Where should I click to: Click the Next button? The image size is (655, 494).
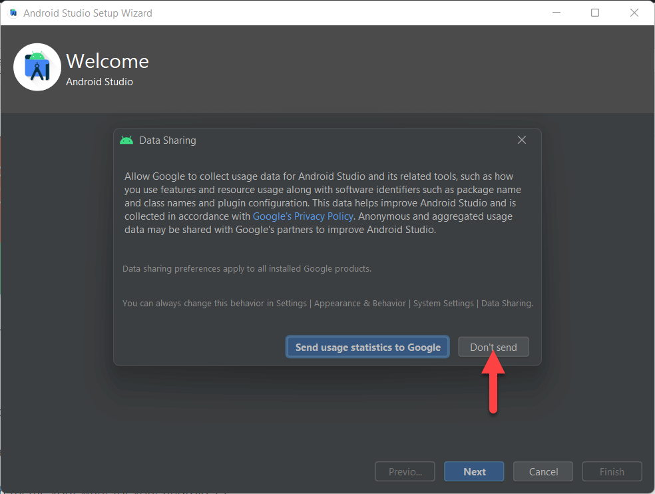474,471
